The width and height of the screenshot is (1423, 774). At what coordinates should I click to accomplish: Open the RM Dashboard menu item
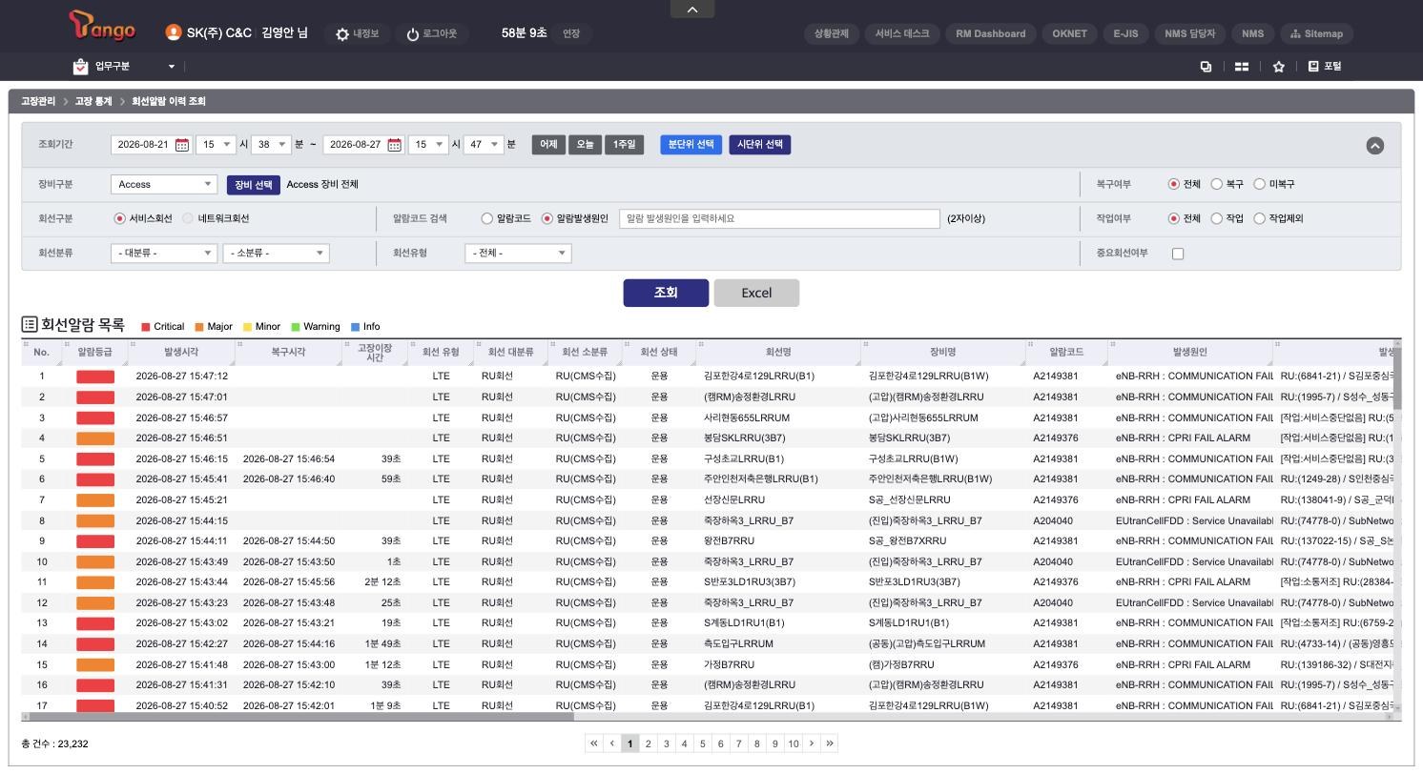[991, 33]
